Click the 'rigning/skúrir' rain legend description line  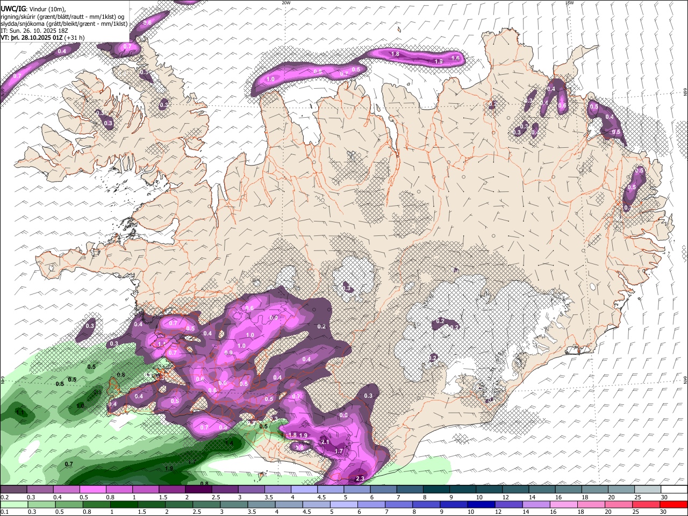(62, 17)
